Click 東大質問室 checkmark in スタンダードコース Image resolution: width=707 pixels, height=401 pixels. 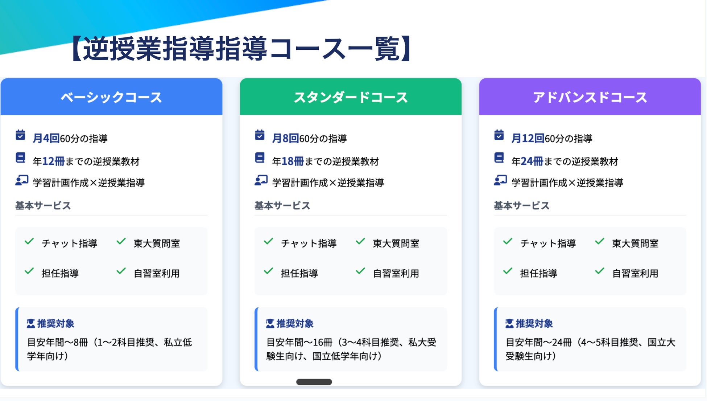[x=360, y=241]
